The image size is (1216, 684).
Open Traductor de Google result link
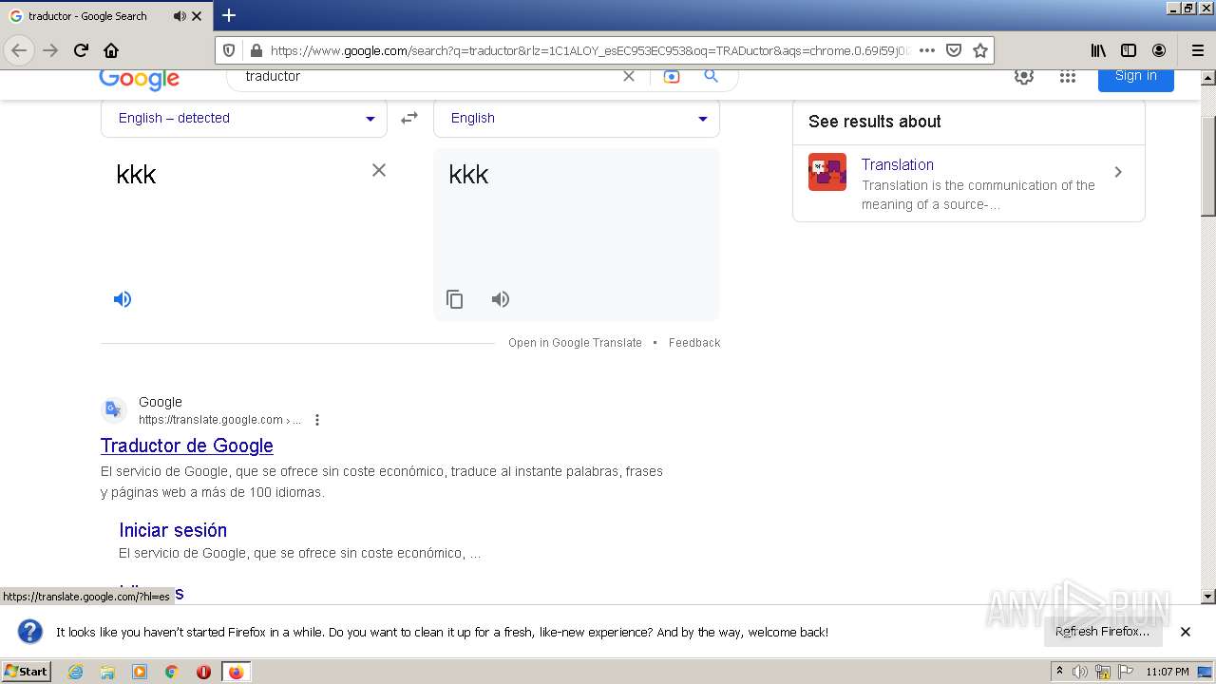pos(187,446)
